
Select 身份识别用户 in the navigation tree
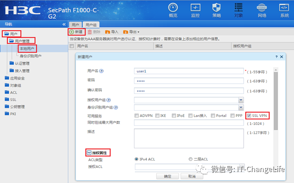tap(31, 56)
